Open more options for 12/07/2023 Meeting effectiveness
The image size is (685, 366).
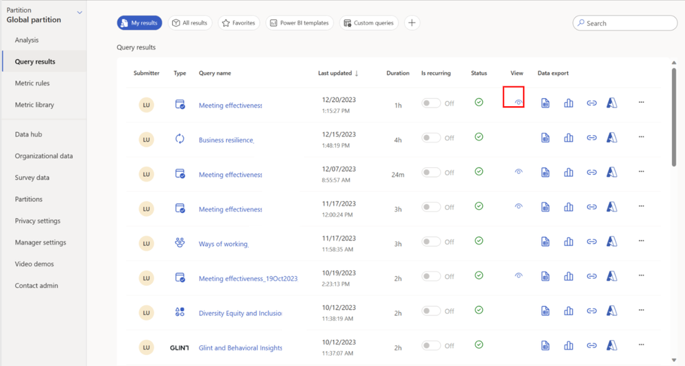[x=641, y=171]
